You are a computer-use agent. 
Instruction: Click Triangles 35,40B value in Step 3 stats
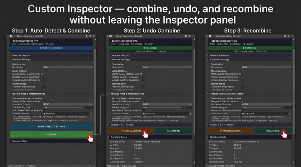tap(238, 148)
